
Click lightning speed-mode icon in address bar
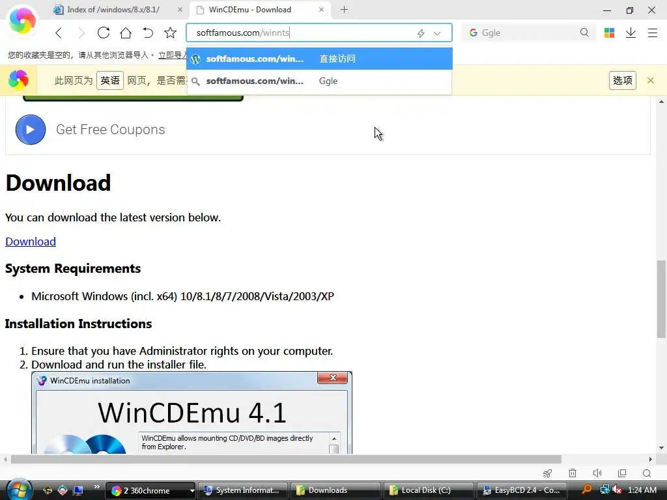[x=421, y=33]
